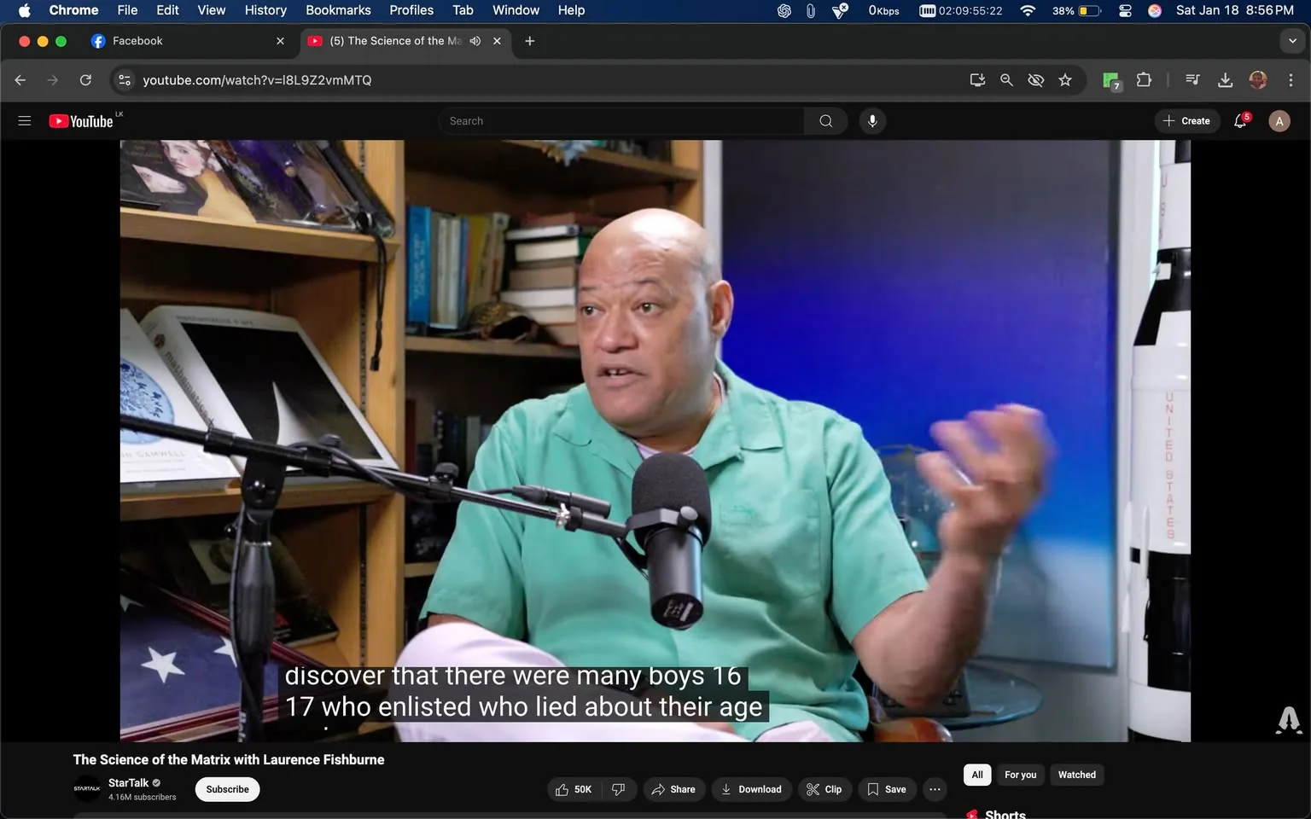Open more video actions with the ellipsis
The image size is (1311, 819).
(934, 789)
